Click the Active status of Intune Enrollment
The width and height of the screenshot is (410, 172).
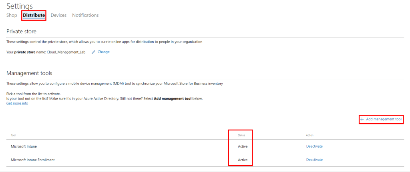[243, 160]
